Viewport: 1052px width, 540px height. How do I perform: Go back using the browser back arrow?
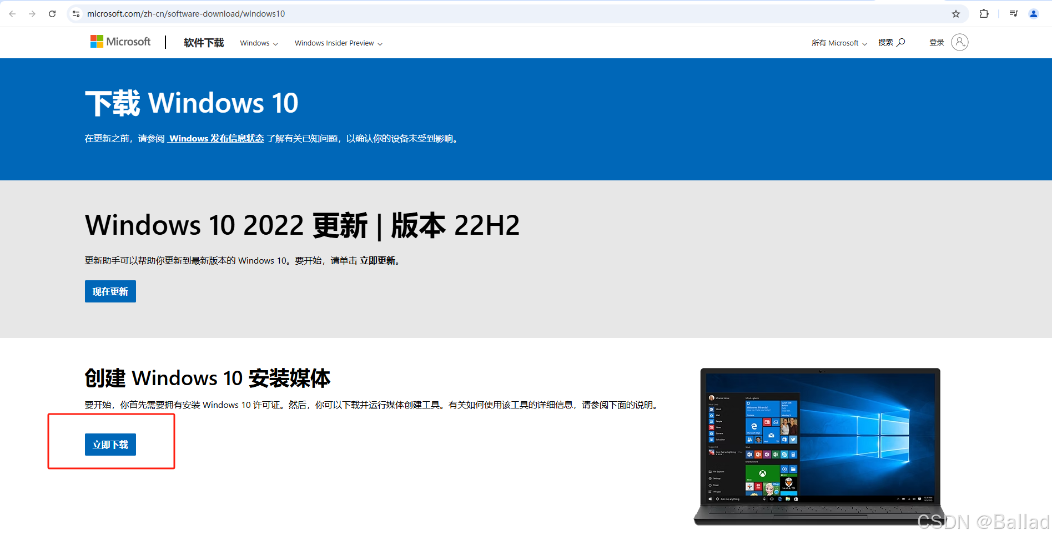[x=12, y=14]
